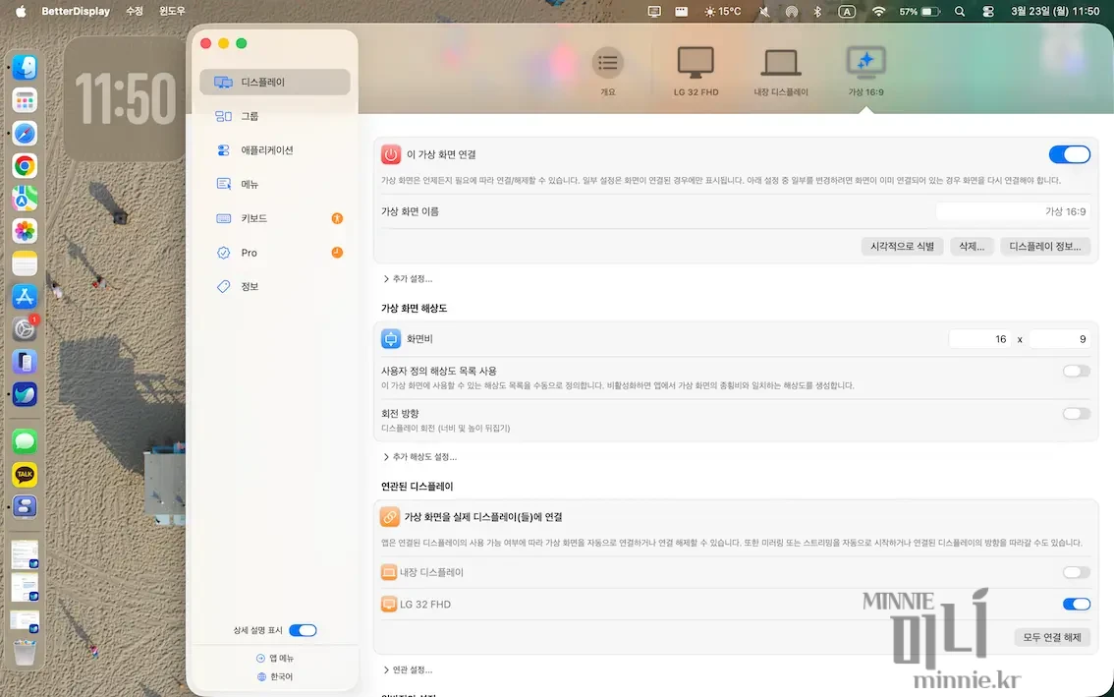Click muted sound icon in menu bar
This screenshot has width=1114, height=697.
click(x=764, y=12)
